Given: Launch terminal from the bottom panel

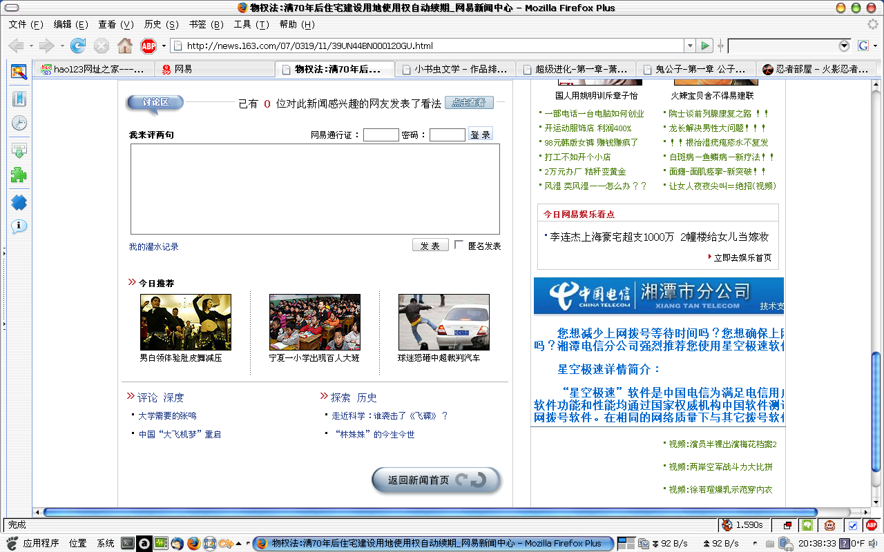Looking at the screenshot, I should 128,543.
